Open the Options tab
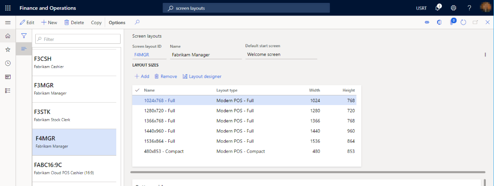This screenshot has width=494, height=186. [x=117, y=23]
